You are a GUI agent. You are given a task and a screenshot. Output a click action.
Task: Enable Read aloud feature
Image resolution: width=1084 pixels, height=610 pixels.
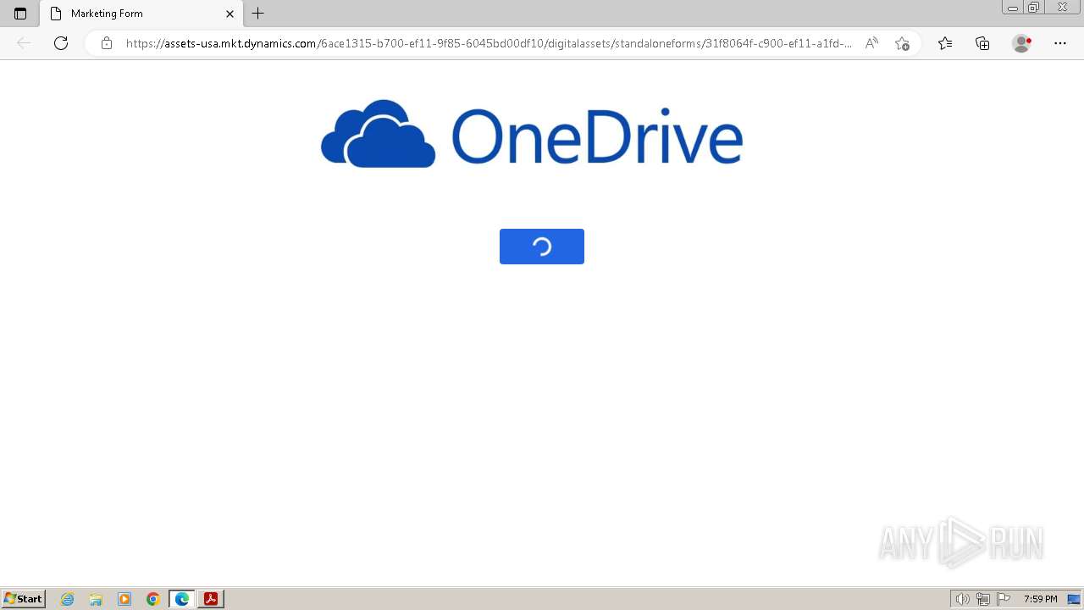(871, 43)
